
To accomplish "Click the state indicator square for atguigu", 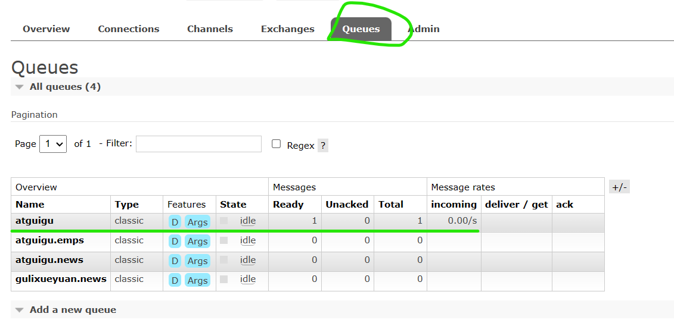I will [223, 221].
